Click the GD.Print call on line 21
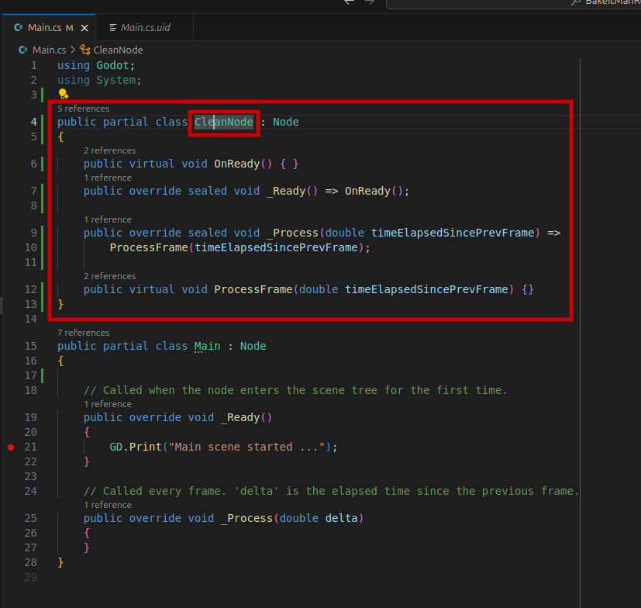The image size is (641, 608). tap(136, 447)
